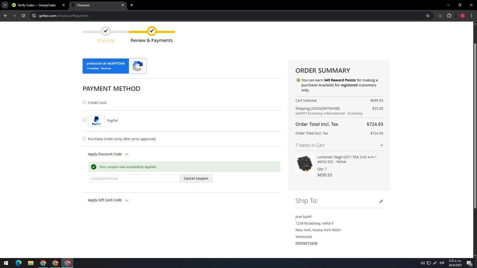Collapse the Apply Discount Code section
The image size is (477, 268).
[108, 154]
